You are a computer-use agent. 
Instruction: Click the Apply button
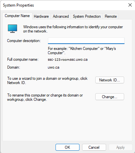[121, 147]
